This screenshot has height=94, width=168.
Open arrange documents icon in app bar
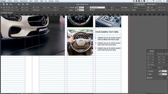[x=28, y=4]
